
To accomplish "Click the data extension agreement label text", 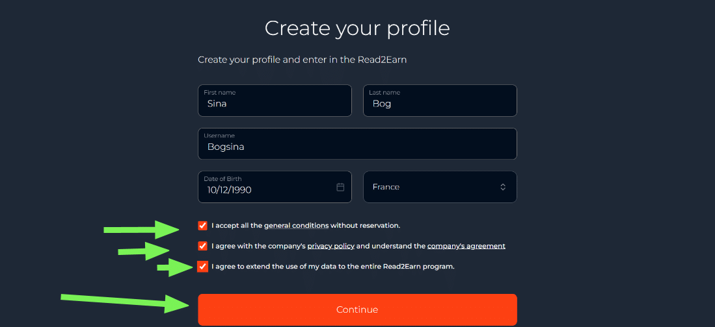I will coord(332,267).
